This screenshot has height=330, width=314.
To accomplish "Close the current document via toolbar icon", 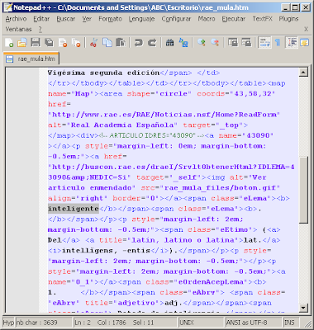I will (x=63, y=43).
